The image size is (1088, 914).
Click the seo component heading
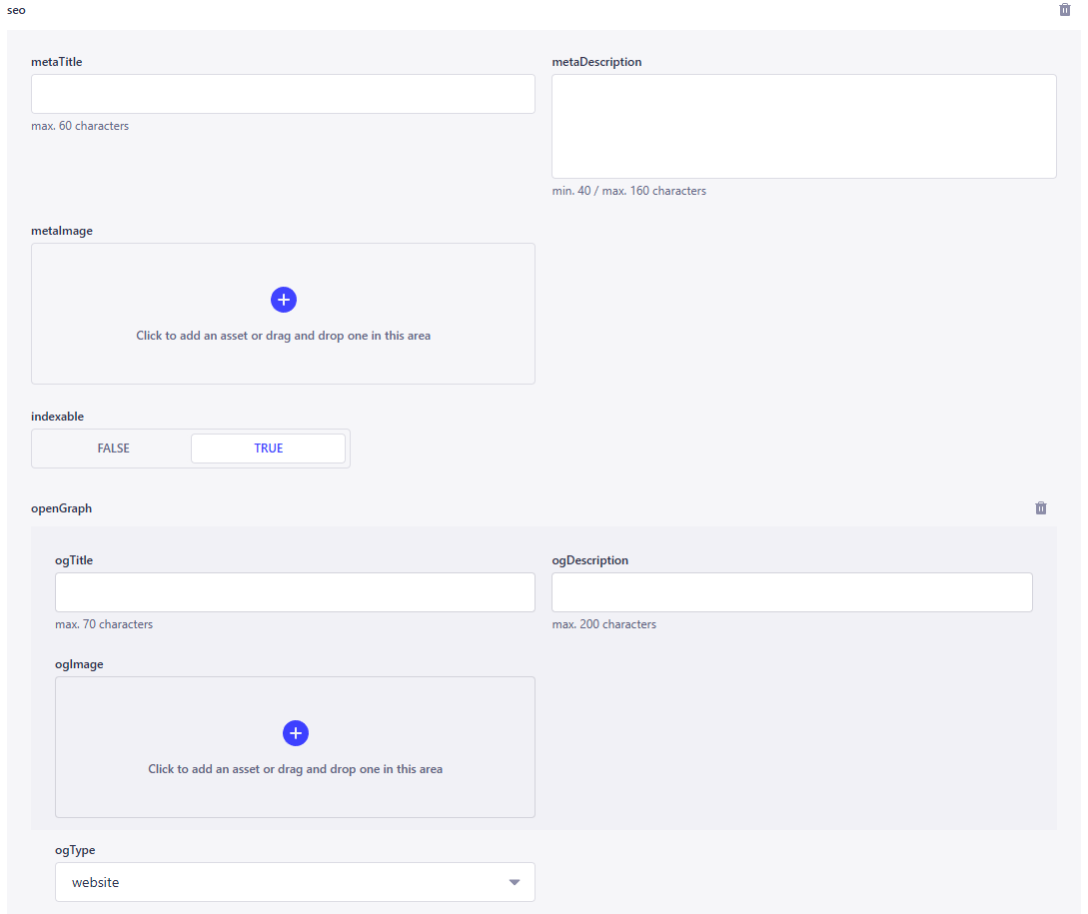click(x=17, y=10)
